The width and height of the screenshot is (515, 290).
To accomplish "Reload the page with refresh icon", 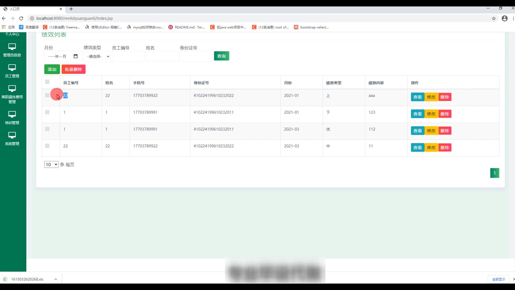I will click(x=21, y=18).
